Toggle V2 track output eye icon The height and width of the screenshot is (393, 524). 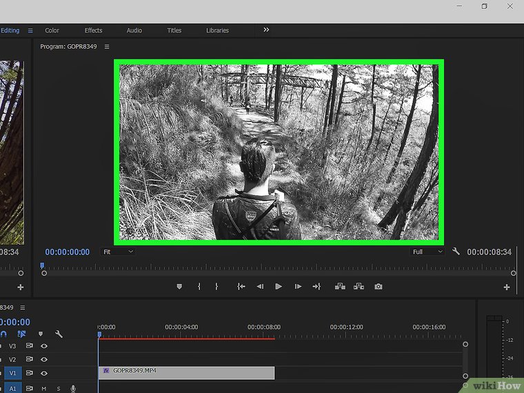44,360
